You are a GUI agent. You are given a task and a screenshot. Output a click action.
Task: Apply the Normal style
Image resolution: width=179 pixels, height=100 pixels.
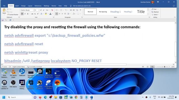pyautogui.click(x=90, y=12)
